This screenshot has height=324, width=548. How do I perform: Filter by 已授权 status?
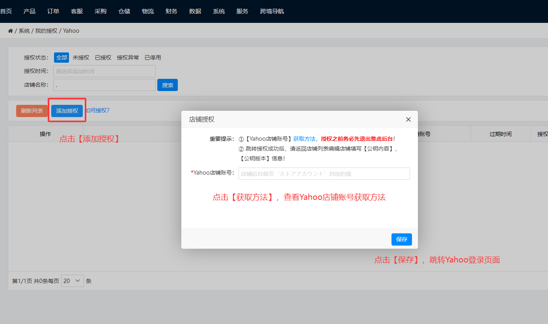(x=103, y=58)
